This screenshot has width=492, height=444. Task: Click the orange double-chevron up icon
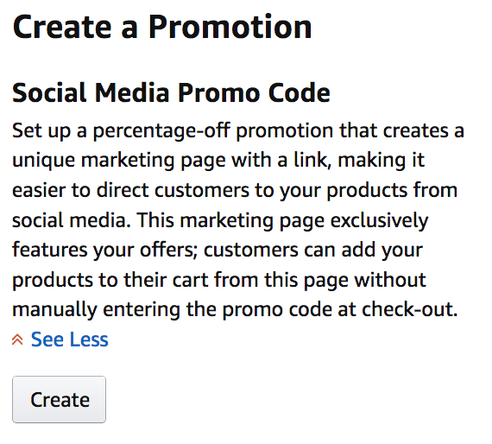click(17, 339)
